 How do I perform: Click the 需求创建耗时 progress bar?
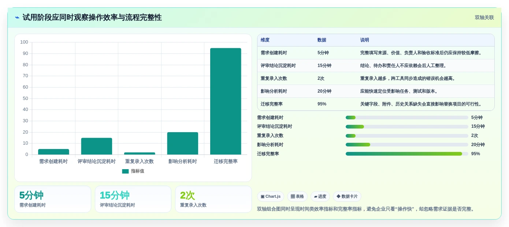(x=407, y=118)
